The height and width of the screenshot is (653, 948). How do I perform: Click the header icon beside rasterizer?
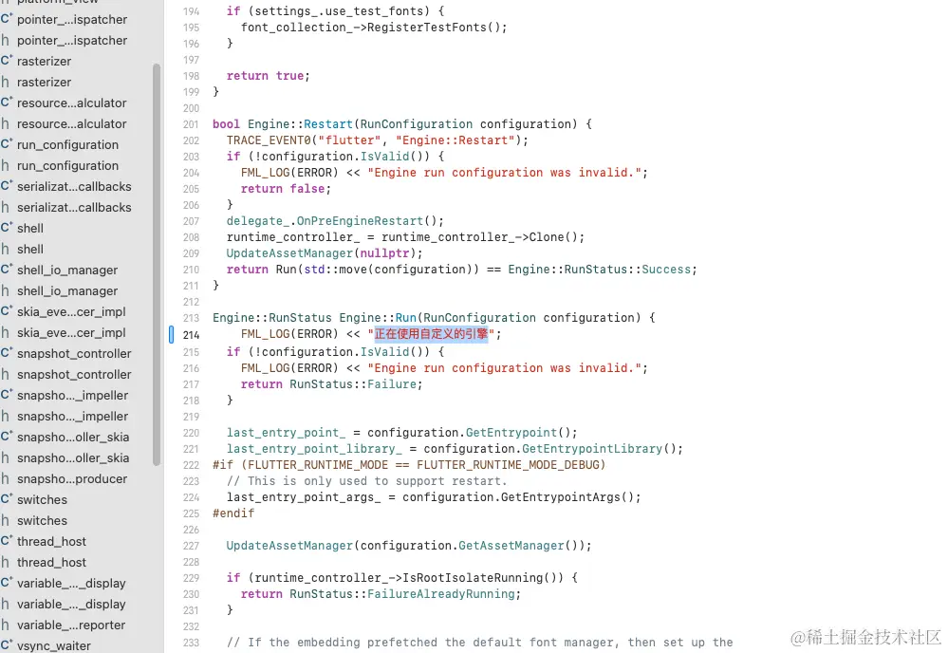coord(6,82)
